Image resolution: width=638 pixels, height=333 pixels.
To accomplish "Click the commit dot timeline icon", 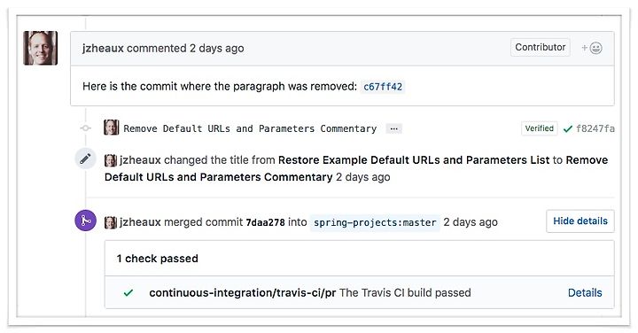I will pos(85,128).
